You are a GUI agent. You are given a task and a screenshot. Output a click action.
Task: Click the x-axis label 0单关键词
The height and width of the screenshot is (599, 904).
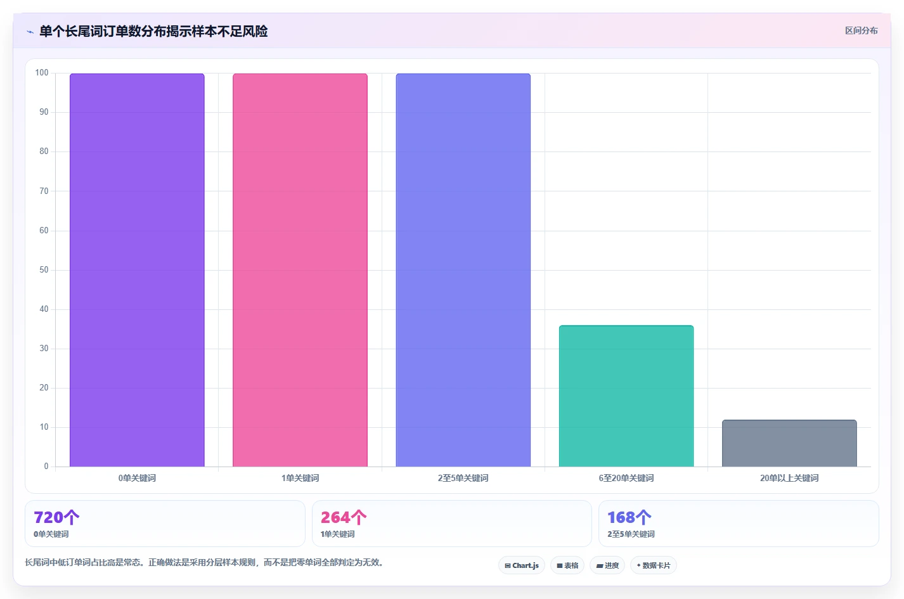point(137,478)
